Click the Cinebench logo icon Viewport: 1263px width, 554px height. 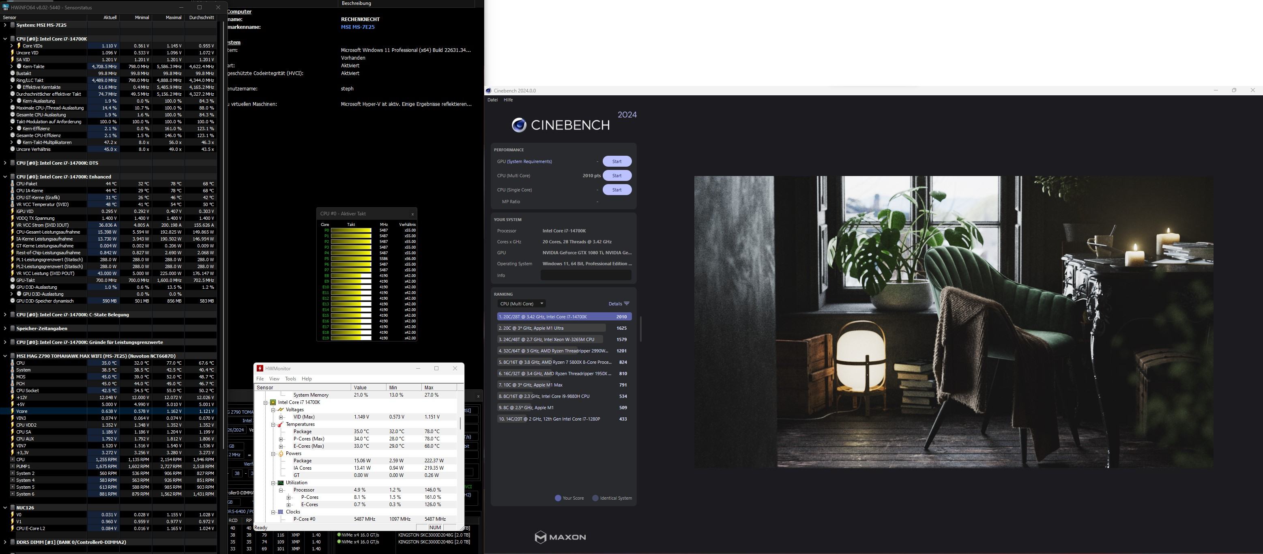[519, 125]
